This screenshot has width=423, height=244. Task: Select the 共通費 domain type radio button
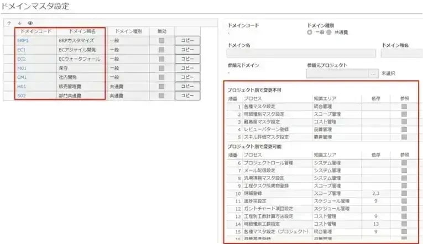(330, 33)
